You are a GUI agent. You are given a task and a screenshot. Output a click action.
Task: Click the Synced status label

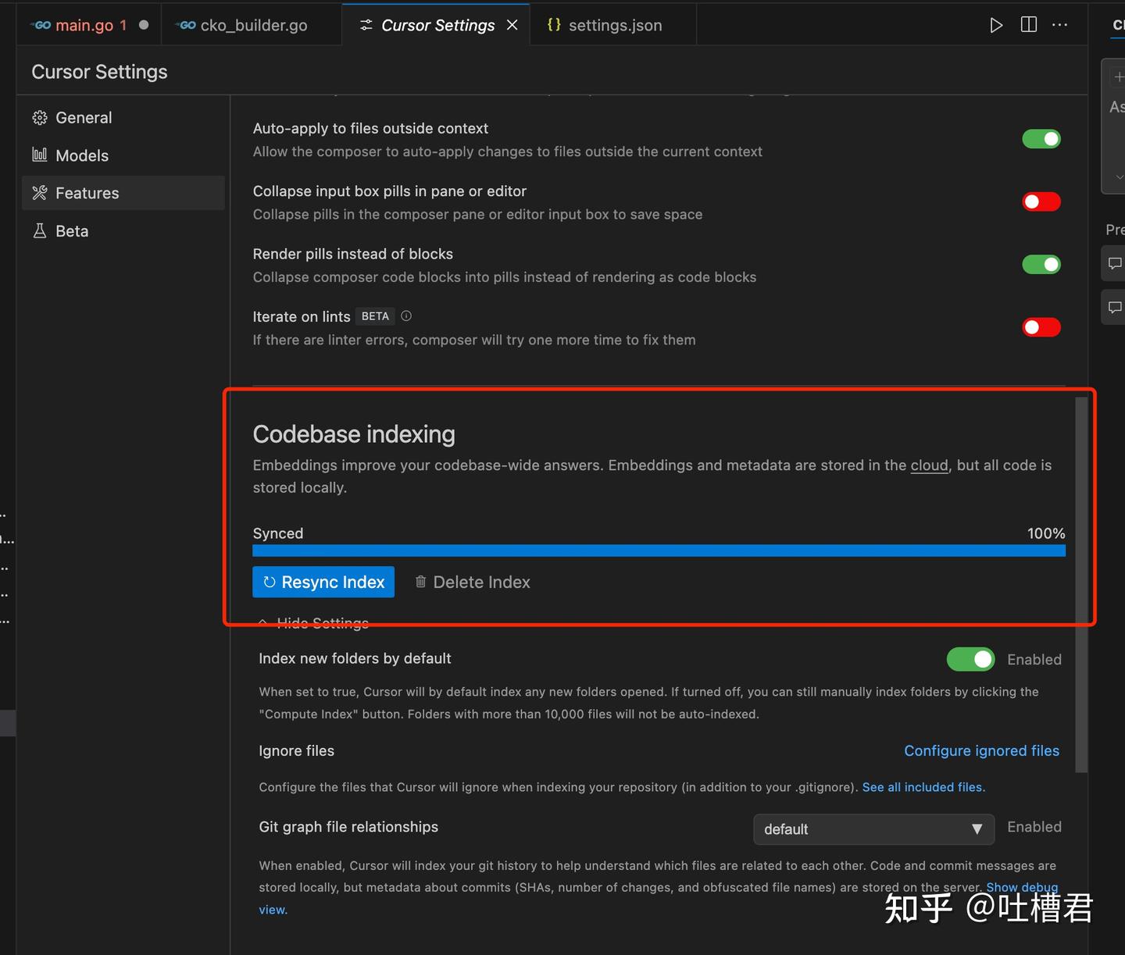(278, 533)
